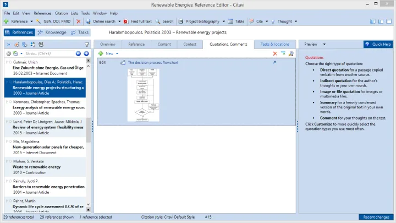
Task: Open the Table view
Action: click(x=236, y=21)
